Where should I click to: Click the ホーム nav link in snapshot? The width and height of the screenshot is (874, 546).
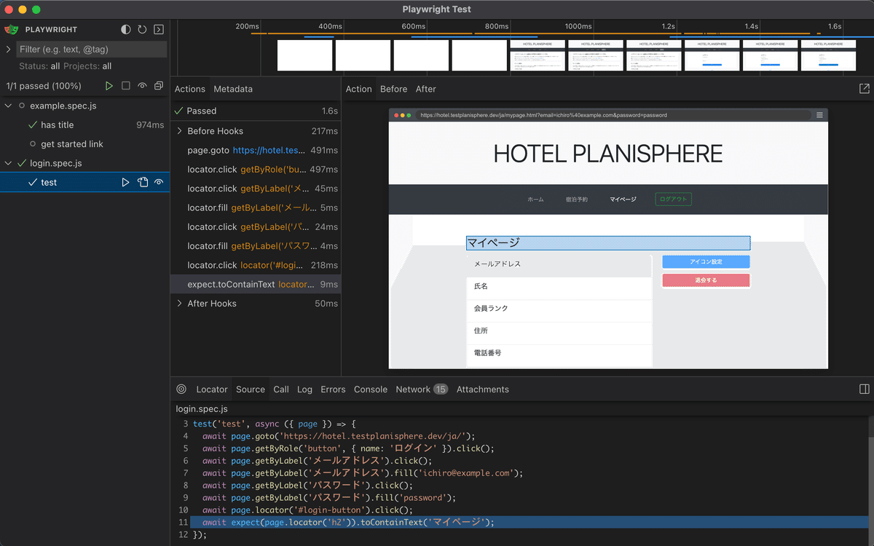click(535, 199)
